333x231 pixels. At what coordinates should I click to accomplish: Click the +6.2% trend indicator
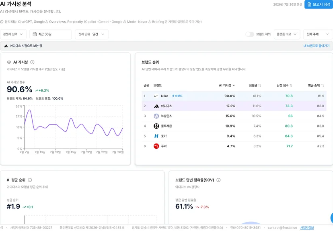[x=42, y=90]
